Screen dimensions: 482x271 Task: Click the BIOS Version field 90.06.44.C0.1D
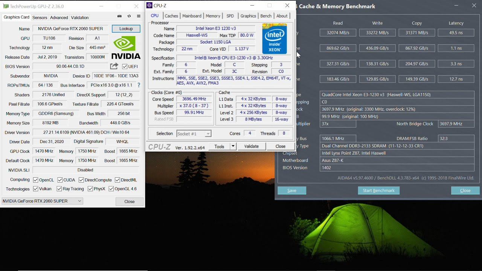click(70, 66)
